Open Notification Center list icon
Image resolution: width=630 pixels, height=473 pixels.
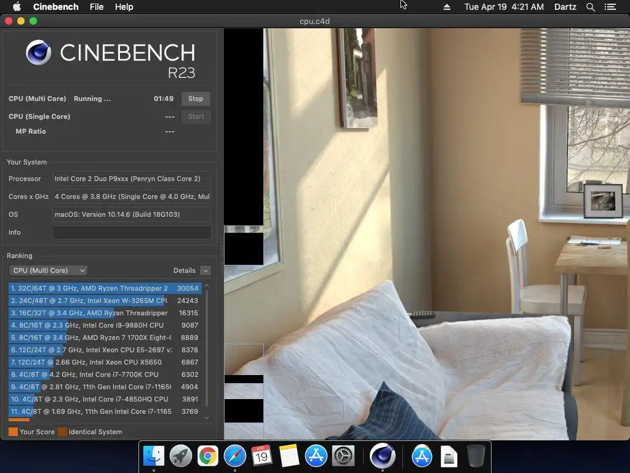(x=610, y=7)
